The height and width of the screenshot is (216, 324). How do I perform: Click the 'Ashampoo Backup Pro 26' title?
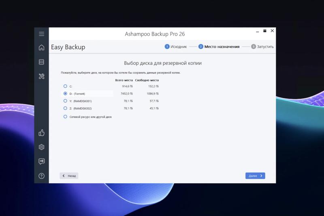point(155,34)
